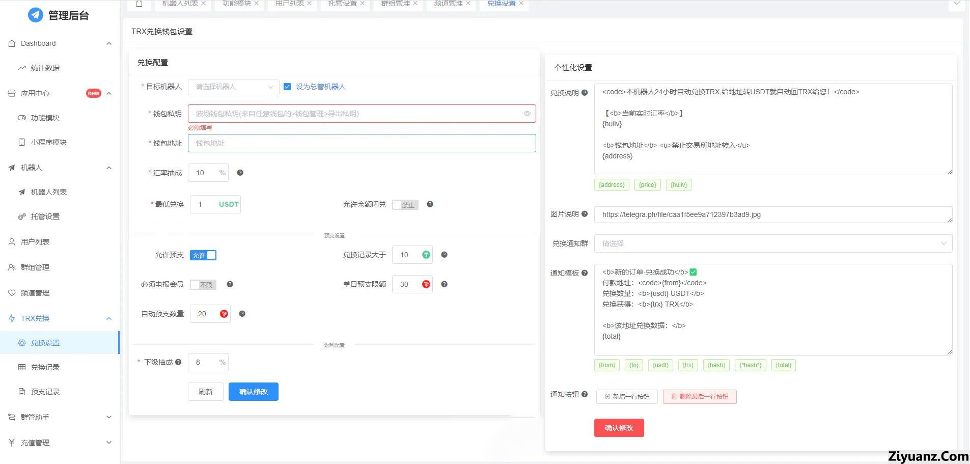This screenshot has width=970, height=464.
Task: Click the blue 确认修改 button
Action: (253, 392)
